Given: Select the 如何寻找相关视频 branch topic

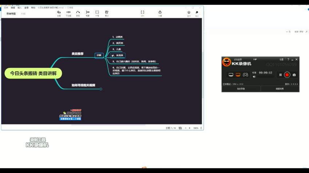Looking at the screenshot, I should [83, 85].
